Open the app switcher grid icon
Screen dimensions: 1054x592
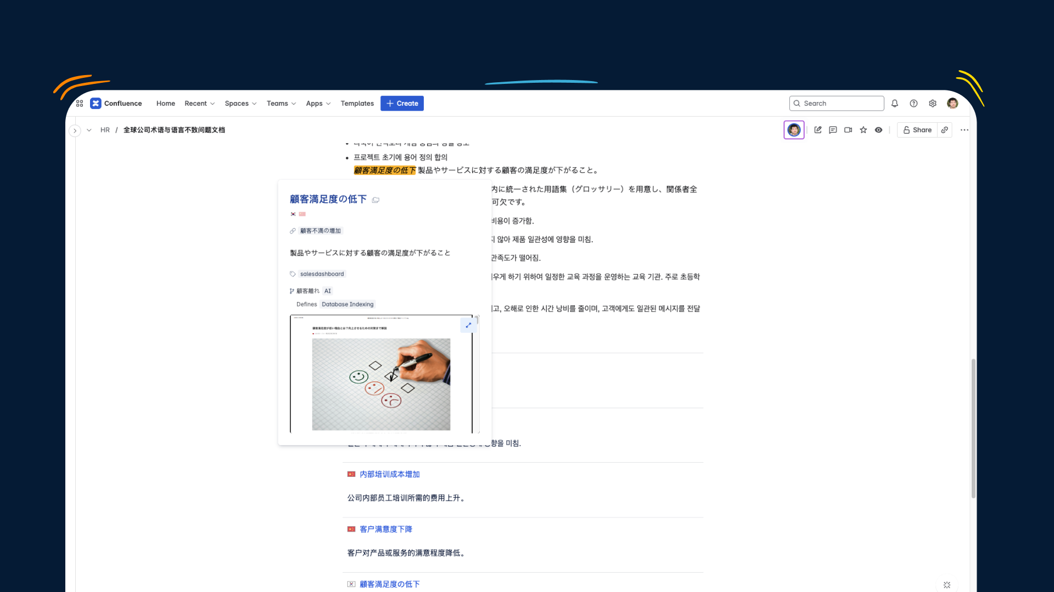(80, 104)
